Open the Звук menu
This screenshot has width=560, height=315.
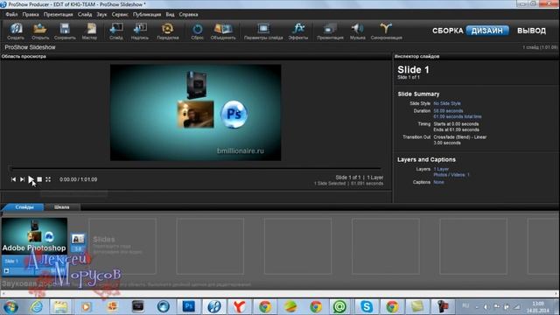[101, 15]
